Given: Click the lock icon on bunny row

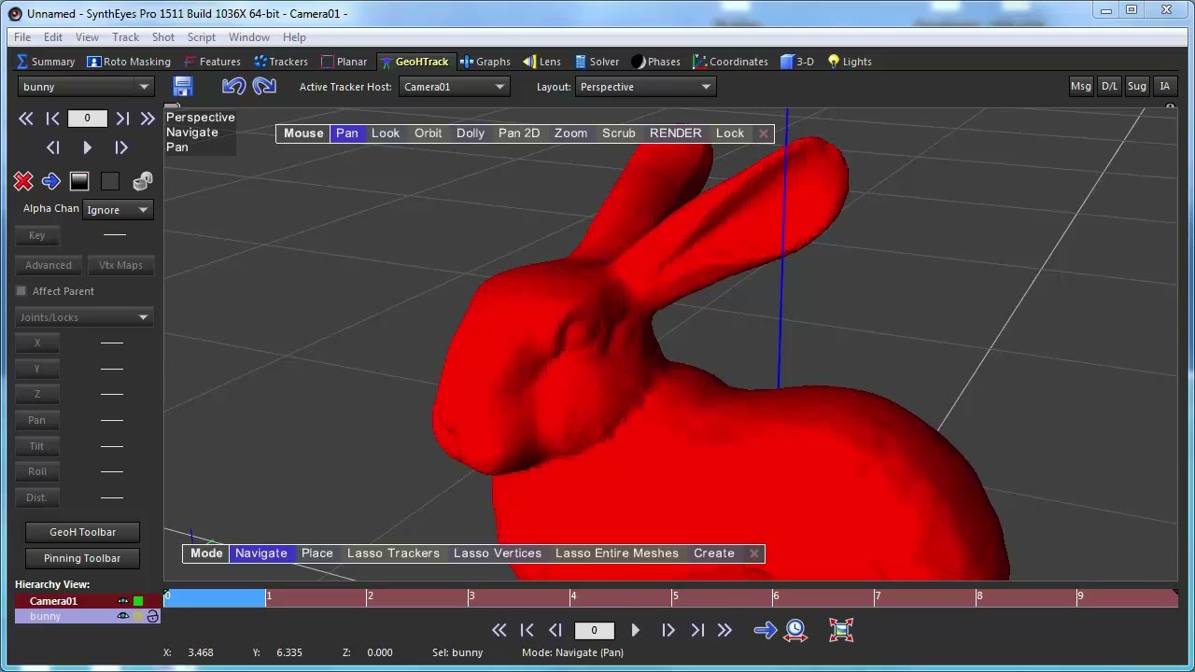Looking at the screenshot, I should click(153, 616).
